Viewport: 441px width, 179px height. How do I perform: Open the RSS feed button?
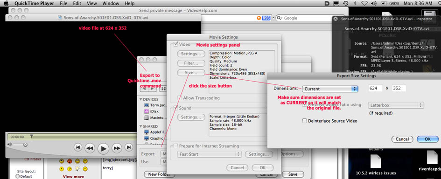coord(266,18)
